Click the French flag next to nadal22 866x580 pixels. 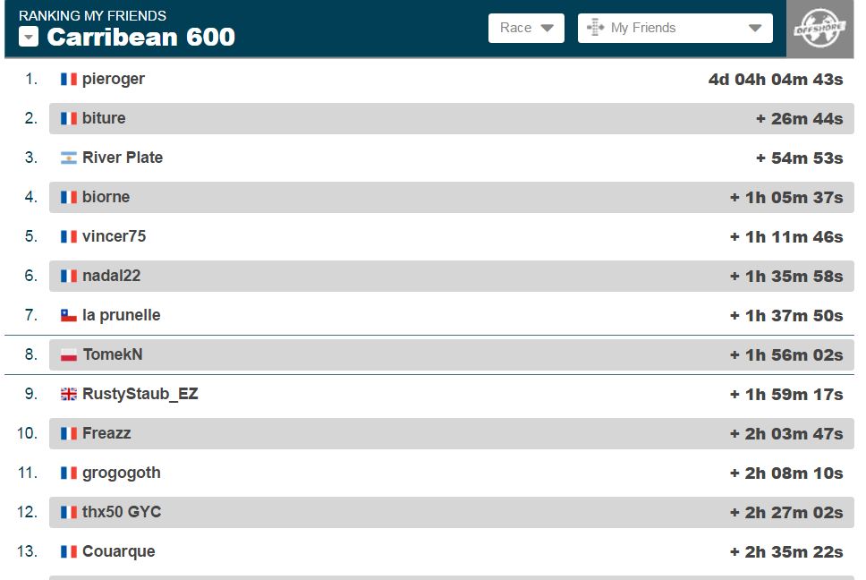[69, 276]
